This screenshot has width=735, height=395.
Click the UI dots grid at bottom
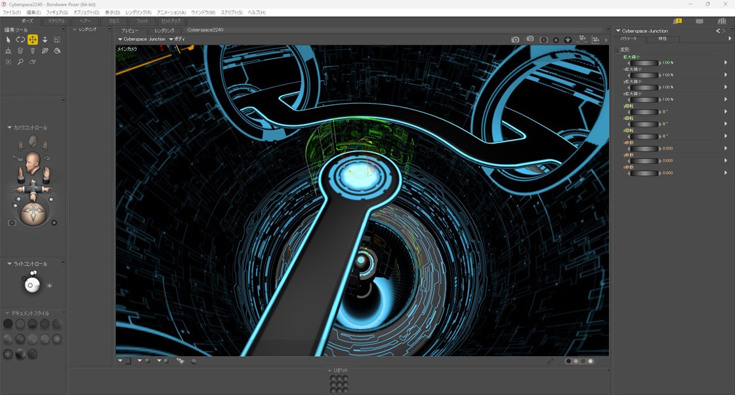(x=339, y=384)
